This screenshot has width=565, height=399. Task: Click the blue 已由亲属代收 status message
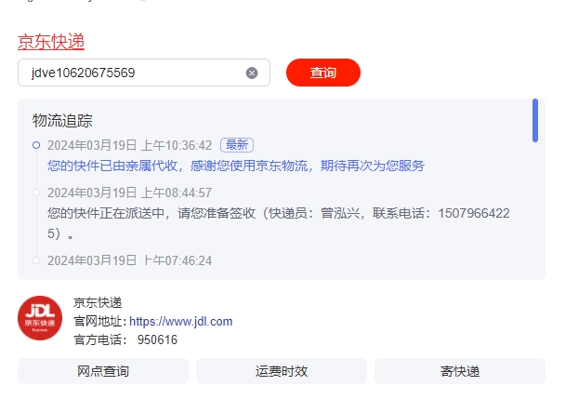click(x=236, y=166)
